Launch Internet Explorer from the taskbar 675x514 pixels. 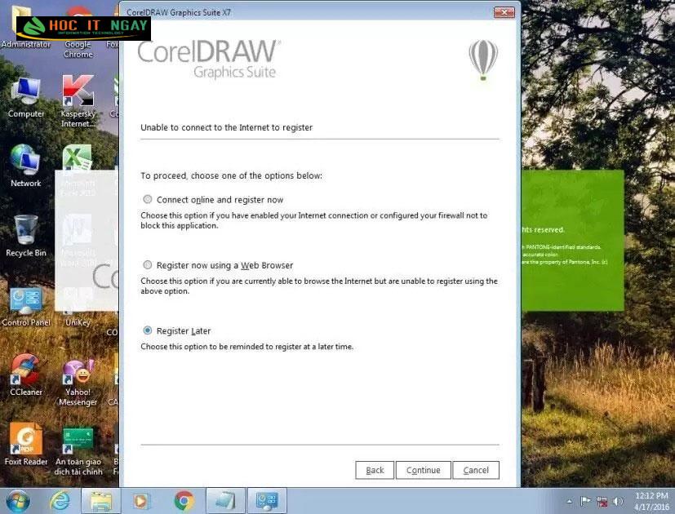60,502
